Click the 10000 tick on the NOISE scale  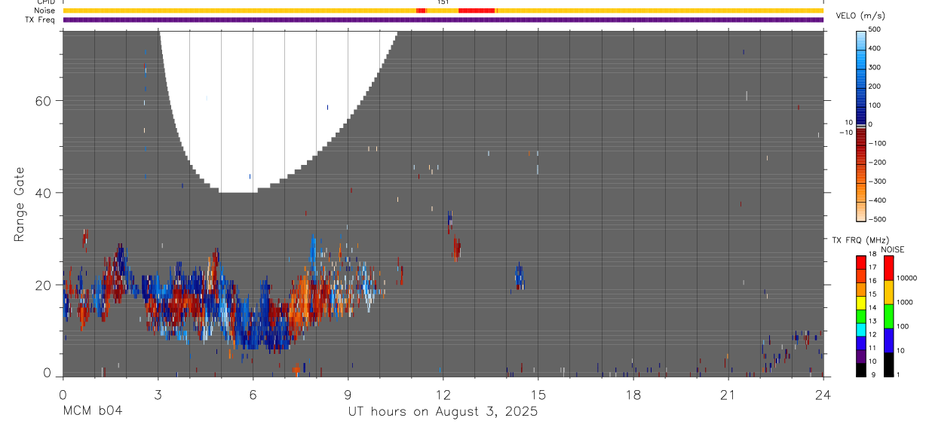click(x=906, y=278)
